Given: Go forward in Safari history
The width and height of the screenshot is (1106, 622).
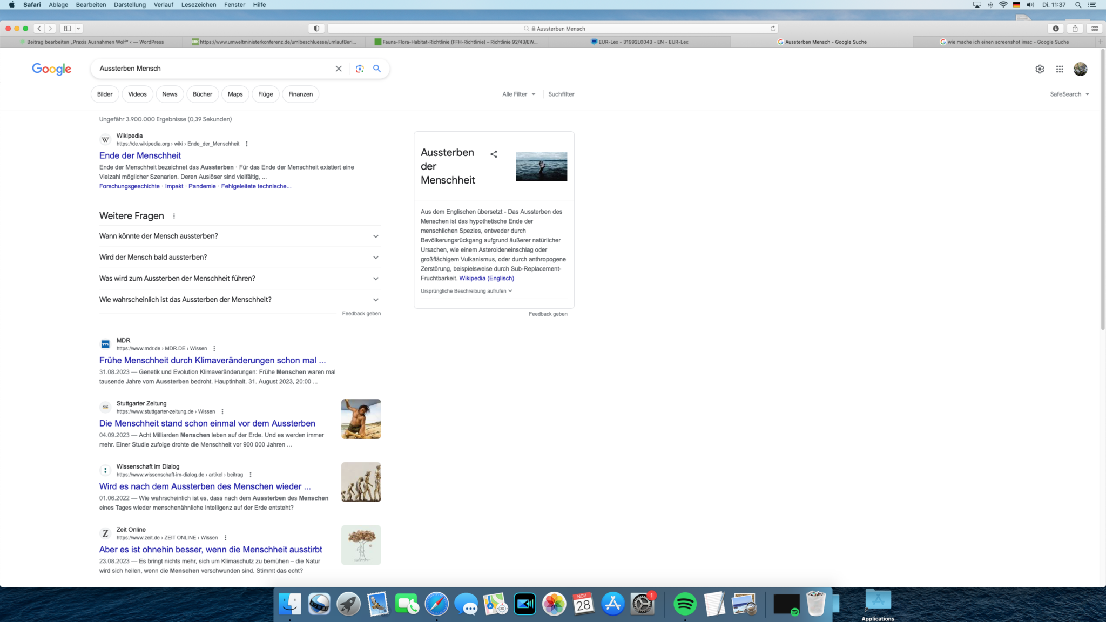Looking at the screenshot, I should point(50,29).
